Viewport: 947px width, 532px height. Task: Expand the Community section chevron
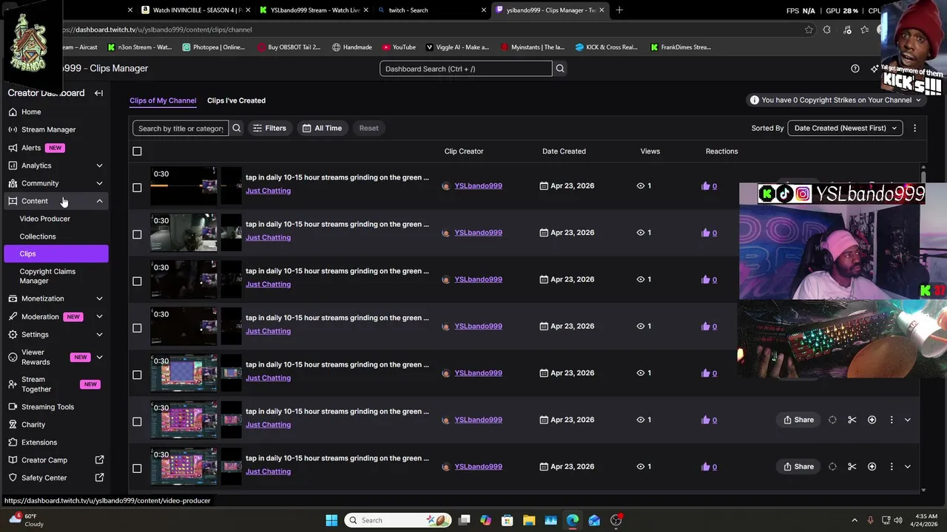pyautogui.click(x=99, y=183)
